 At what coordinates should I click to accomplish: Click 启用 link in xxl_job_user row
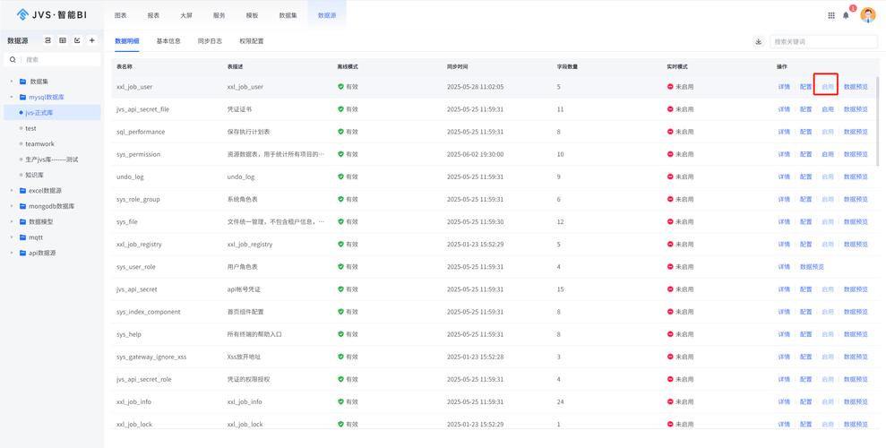coord(827,87)
